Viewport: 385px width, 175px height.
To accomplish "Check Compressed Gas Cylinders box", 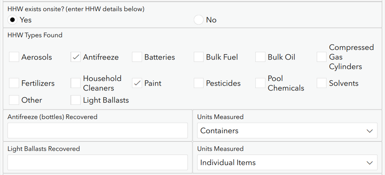I will tap(322, 57).
